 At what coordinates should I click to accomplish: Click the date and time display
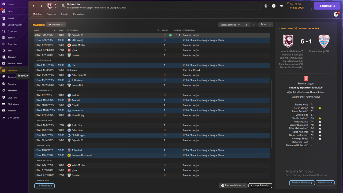297,6
